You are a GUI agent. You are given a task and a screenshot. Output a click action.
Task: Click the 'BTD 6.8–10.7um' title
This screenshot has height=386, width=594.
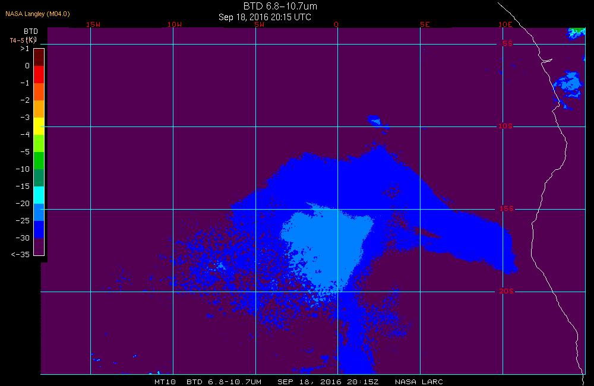coord(280,6)
